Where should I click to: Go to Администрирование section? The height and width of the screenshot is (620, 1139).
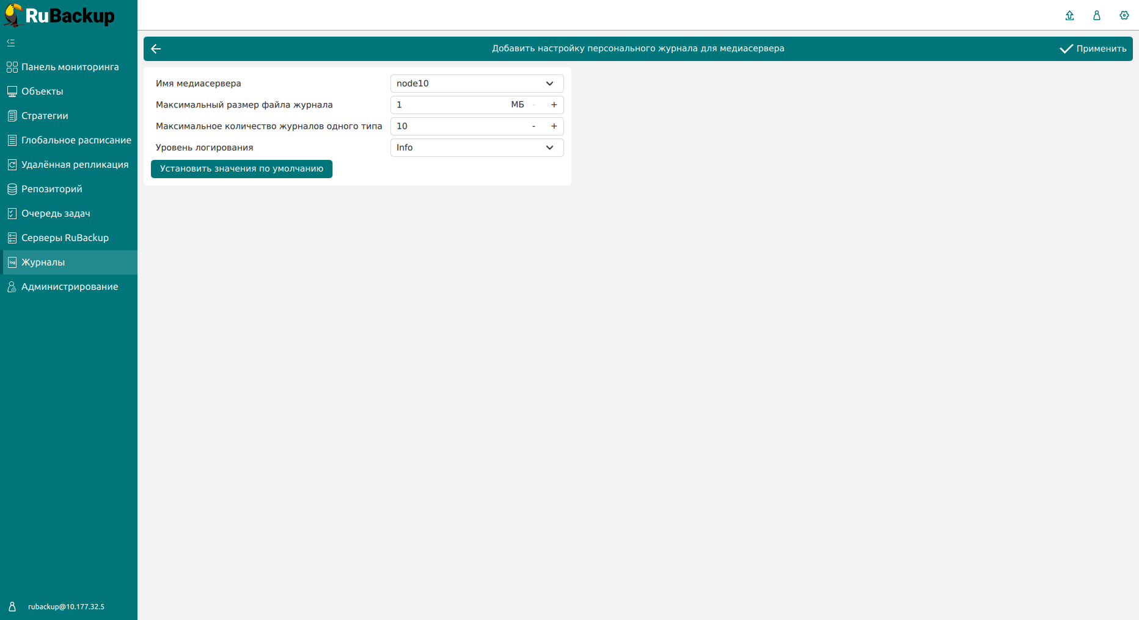70,287
